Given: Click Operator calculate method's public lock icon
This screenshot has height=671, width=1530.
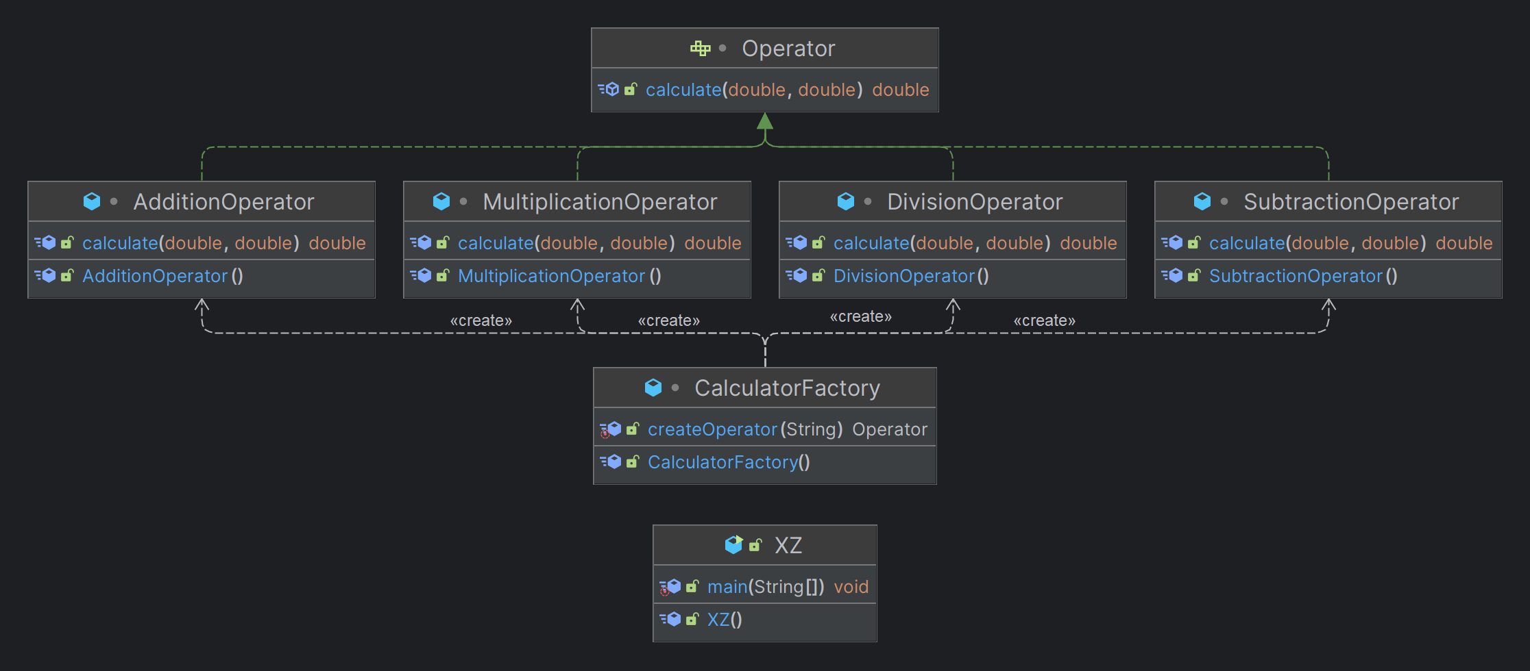Looking at the screenshot, I should pyautogui.click(x=631, y=89).
